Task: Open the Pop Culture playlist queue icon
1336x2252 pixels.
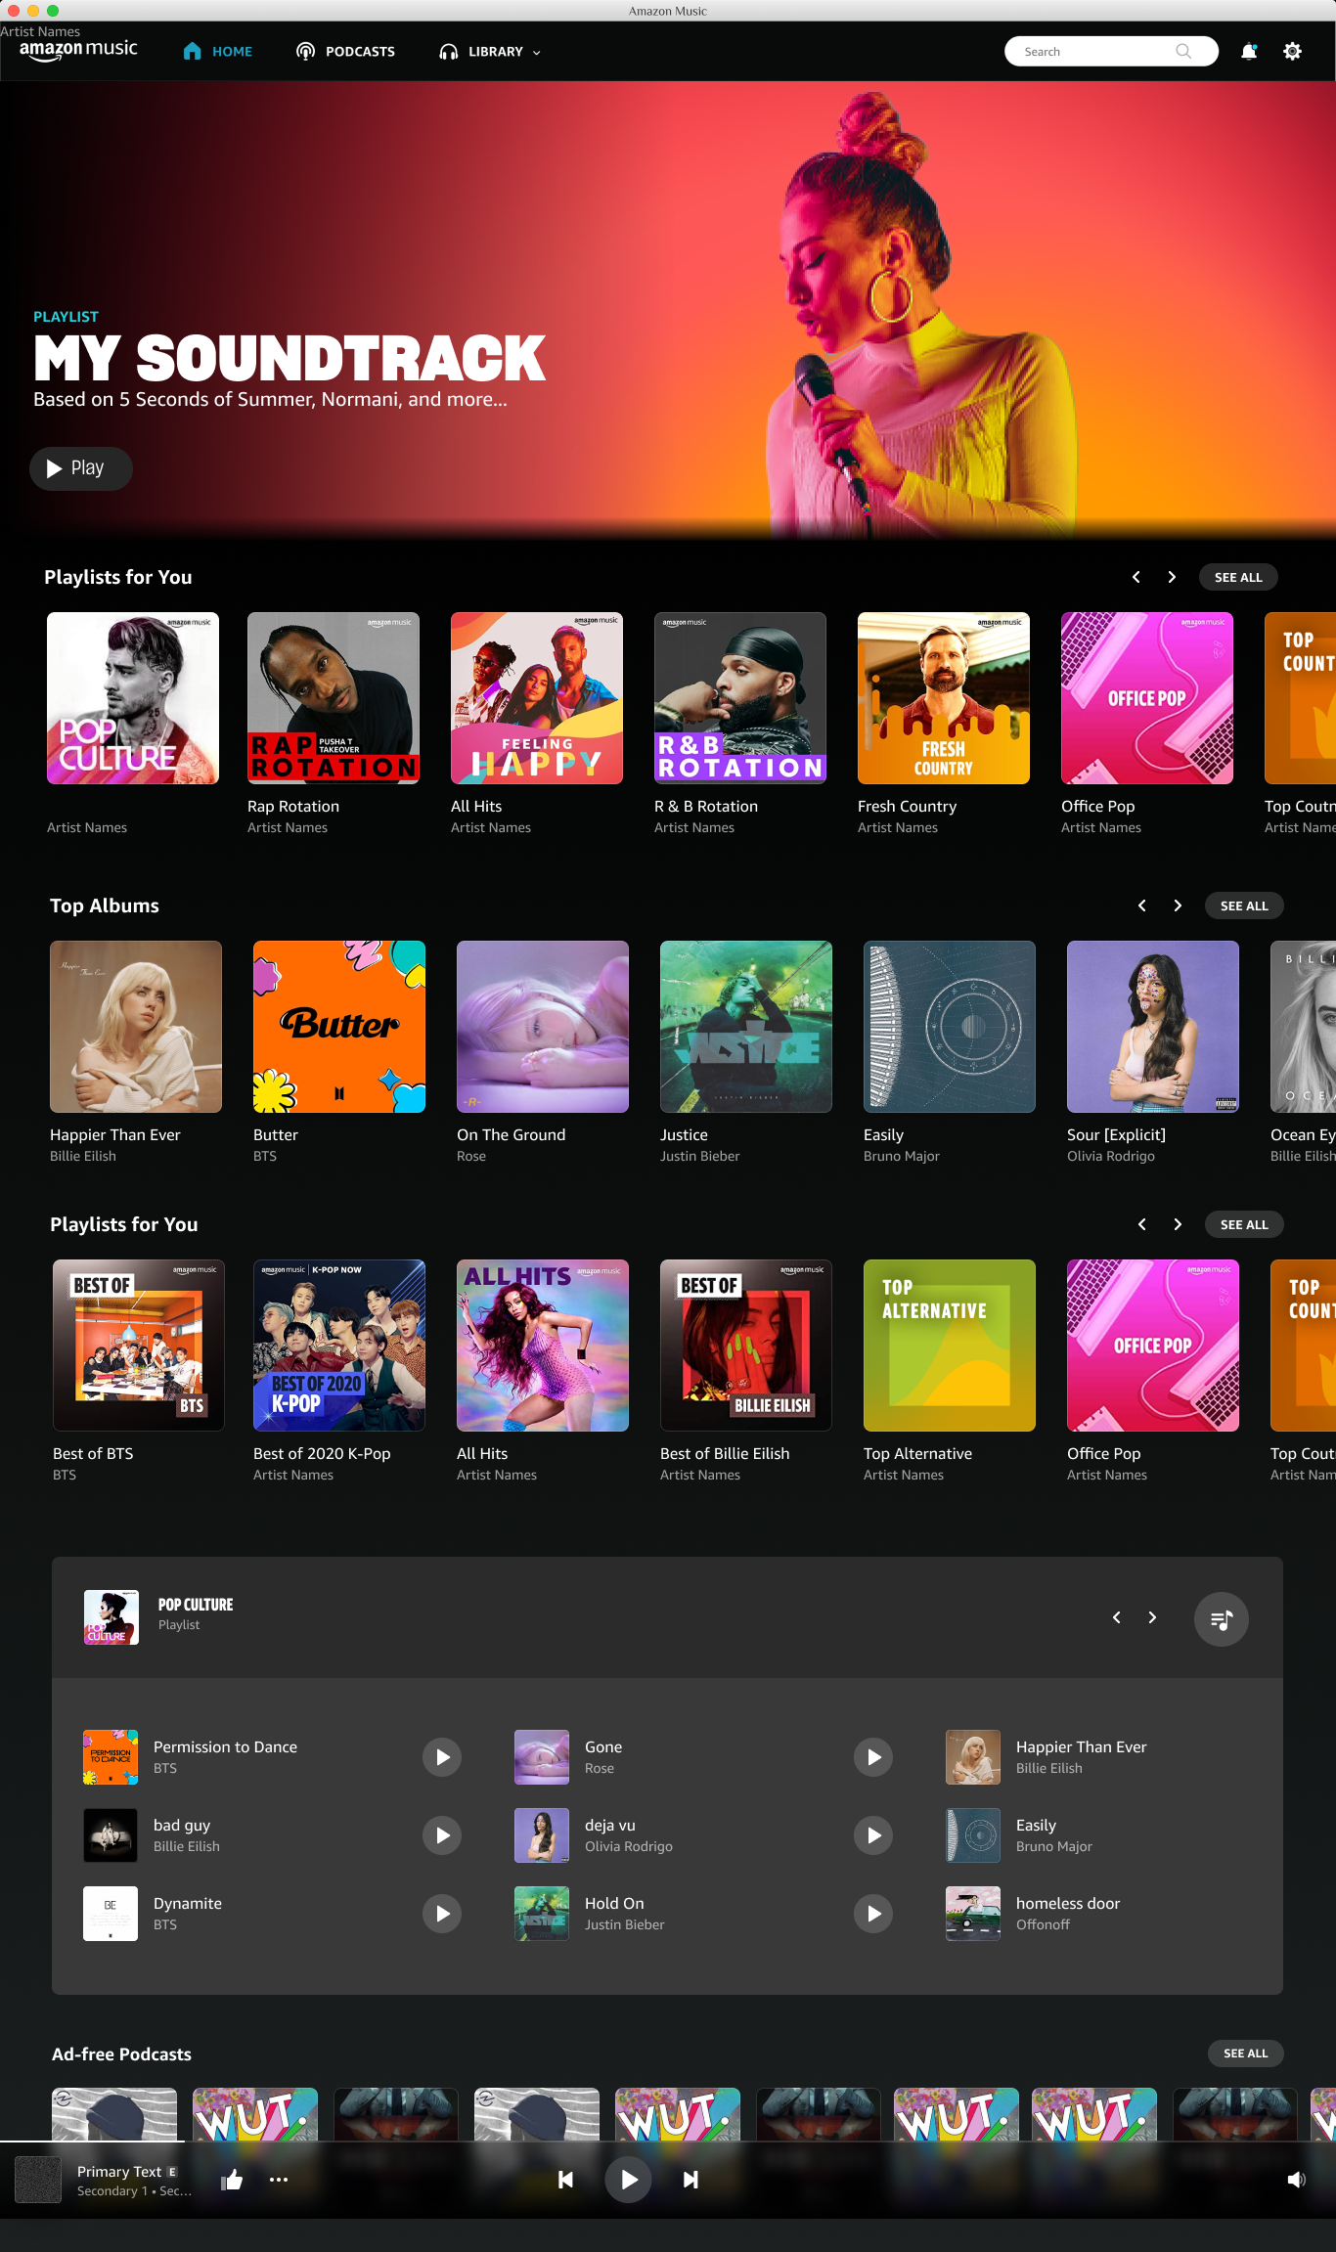Action: tap(1222, 1619)
